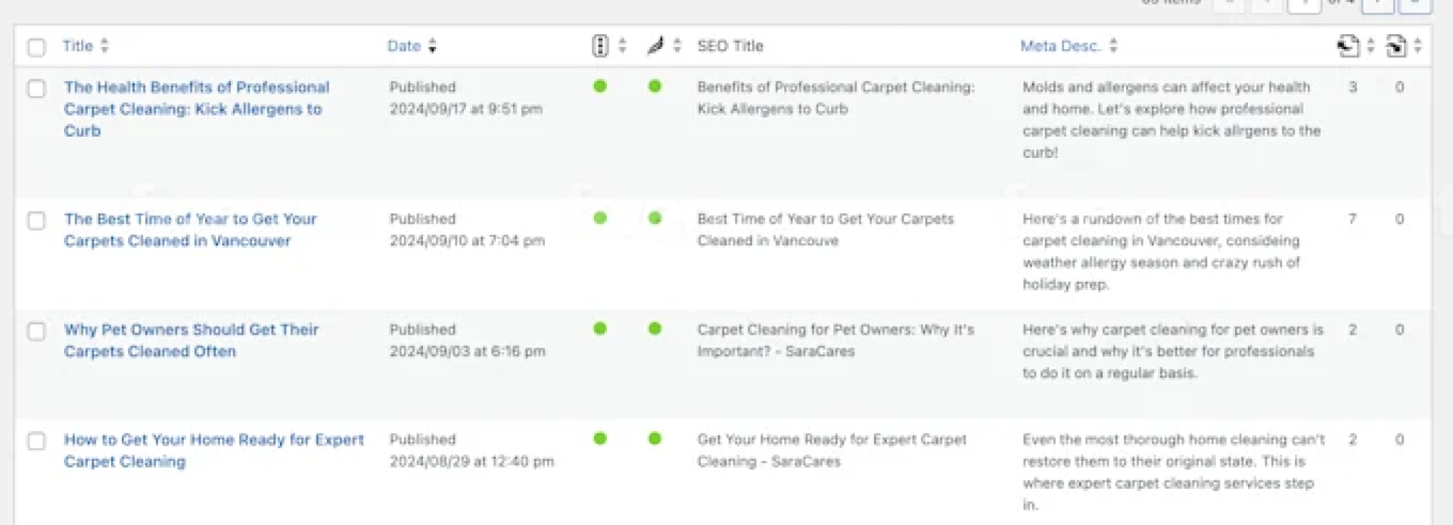Click the SEO score column header icon
This screenshot has height=525, width=1453.
pos(599,46)
